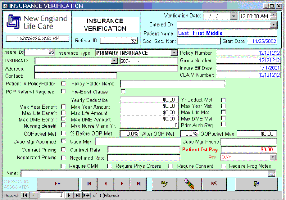Toggle Nursing Benefit checkbox

pos(63,125)
